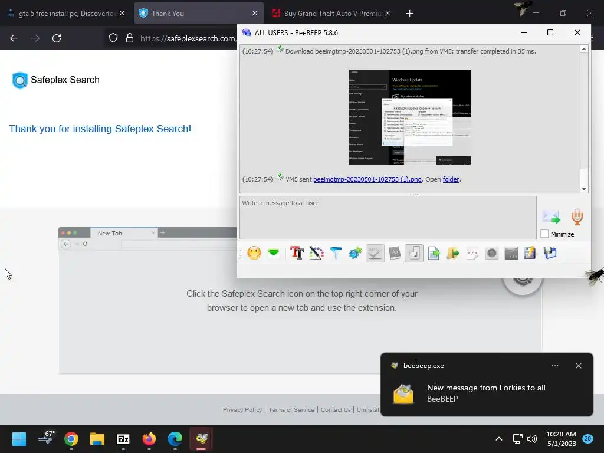Screen dimensions: 604x453
Task: Close the gta 5 free install tab
Action: [x=122, y=13]
